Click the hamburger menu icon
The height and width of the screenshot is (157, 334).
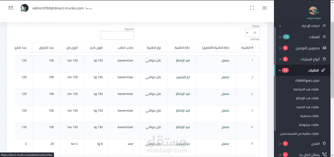pos(265,8)
